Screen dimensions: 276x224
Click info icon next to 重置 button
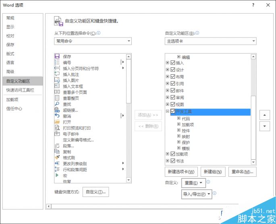point(208,182)
